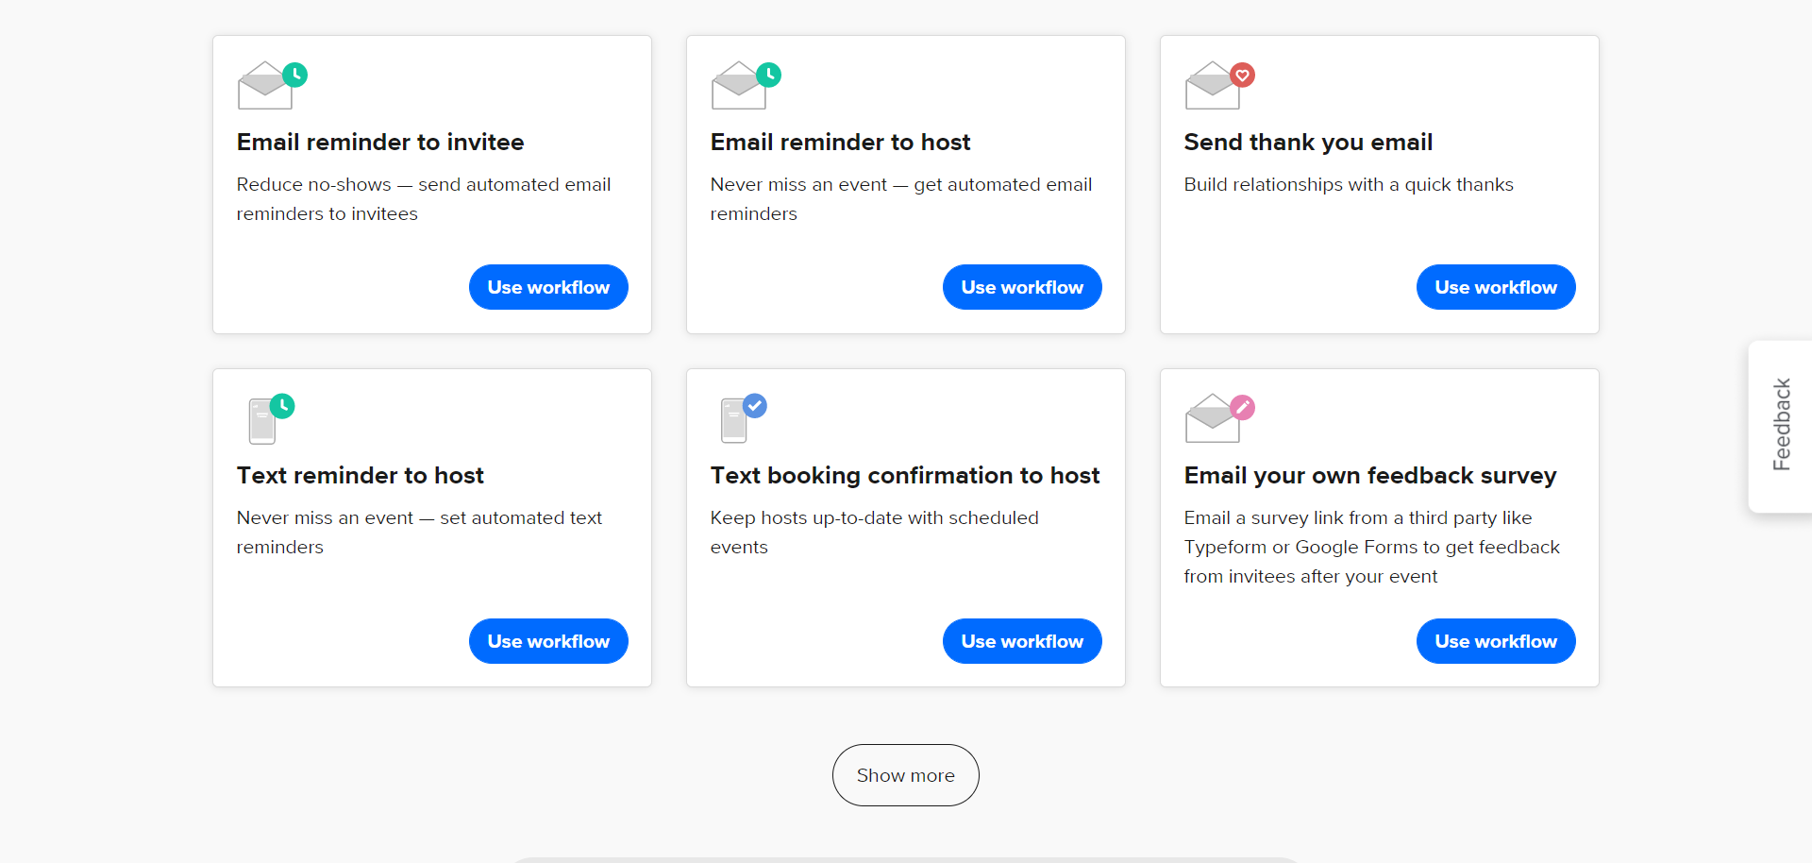The height and width of the screenshot is (863, 1812).
Task: Click the phone checkmark icon on Text booking confirmation
Action: [743, 418]
